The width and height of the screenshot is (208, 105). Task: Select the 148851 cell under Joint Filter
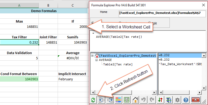point(48,42)
